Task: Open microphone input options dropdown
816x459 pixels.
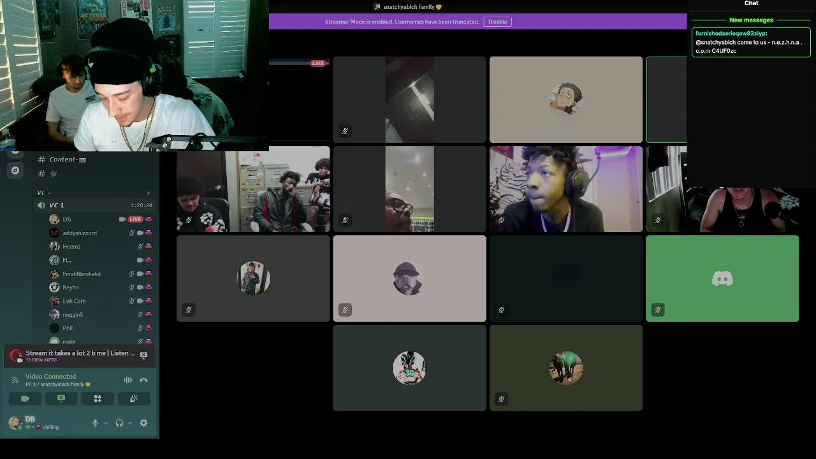Action: coord(106,423)
